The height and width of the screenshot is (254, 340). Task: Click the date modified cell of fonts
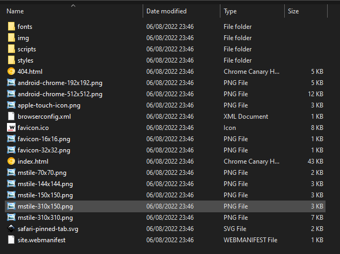point(170,27)
